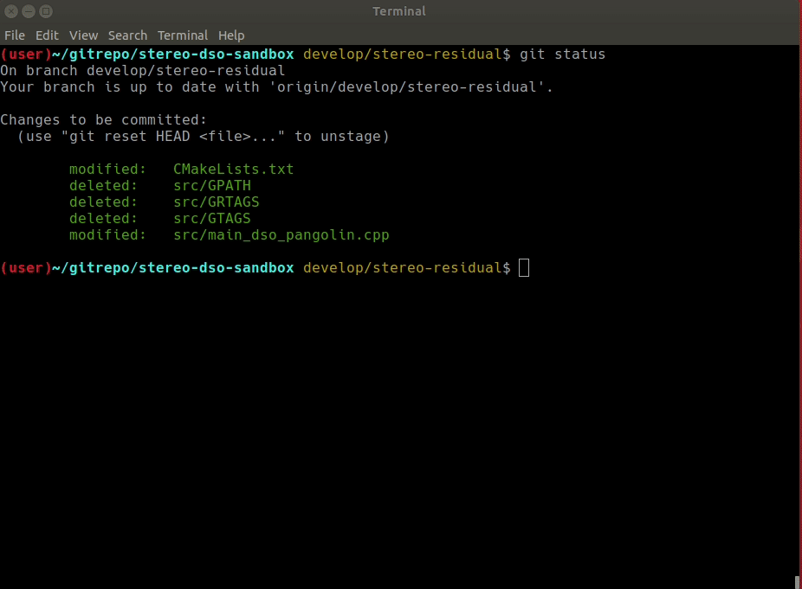Open the Edit menu
Screen dimensions: 802x589
pyautogui.click(x=47, y=35)
